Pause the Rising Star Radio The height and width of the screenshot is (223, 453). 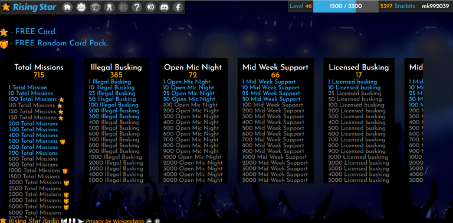point(71,221)
